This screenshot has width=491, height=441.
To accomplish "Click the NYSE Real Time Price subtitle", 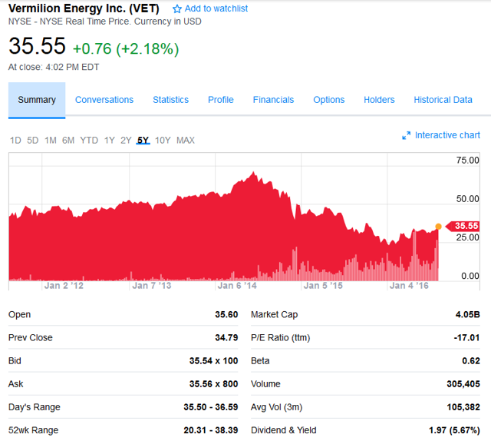I will (x=104, y=22).
